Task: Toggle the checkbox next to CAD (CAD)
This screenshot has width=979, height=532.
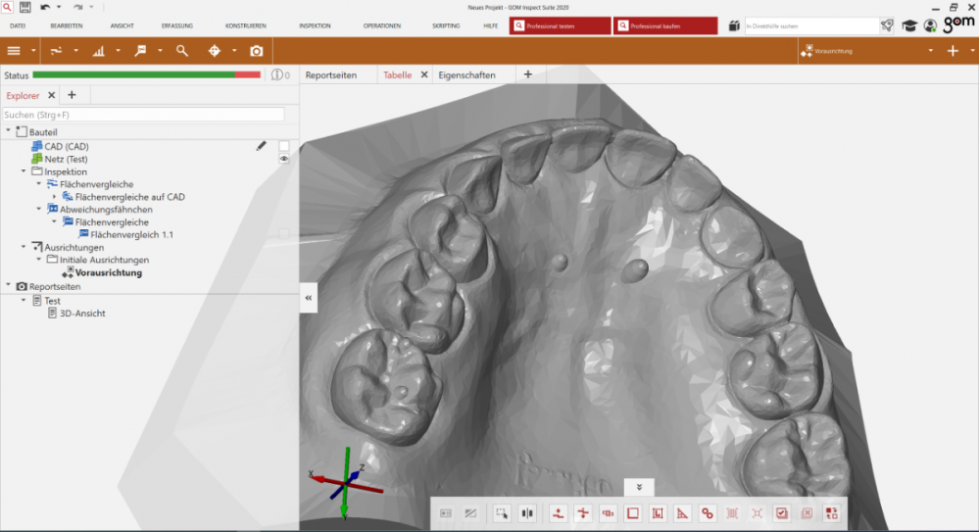Action: point(284,146)
